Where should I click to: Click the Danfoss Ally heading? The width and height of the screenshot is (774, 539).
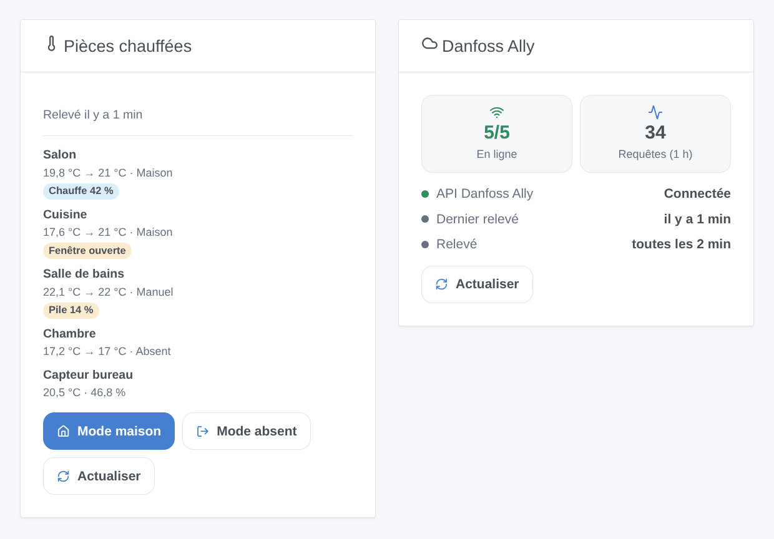click(488, 46)
